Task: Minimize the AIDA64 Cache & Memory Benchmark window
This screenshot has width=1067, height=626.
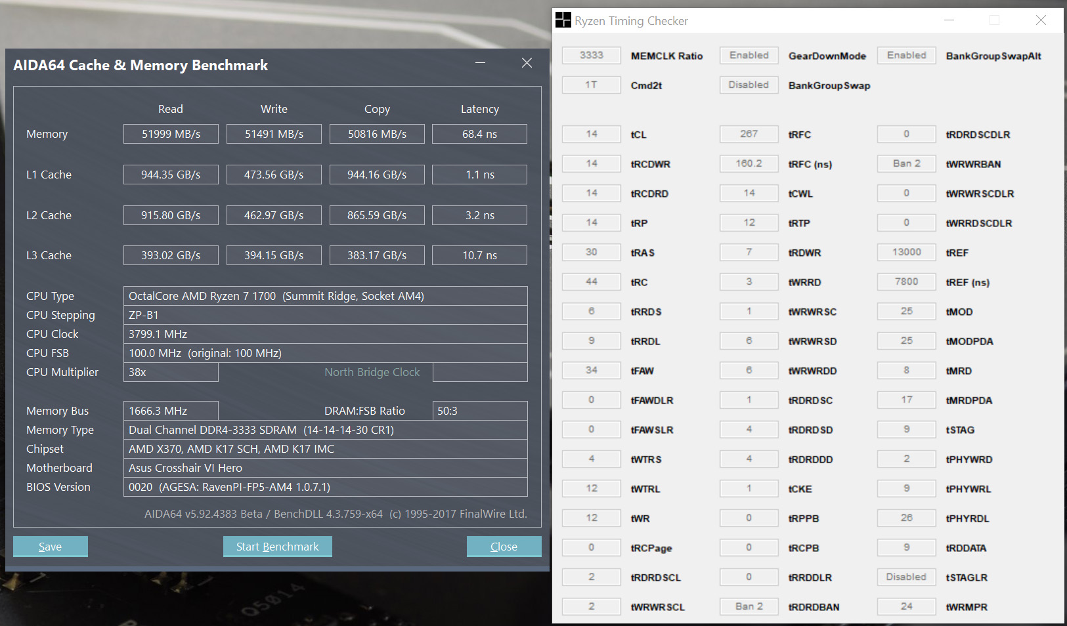Action: 481,63
